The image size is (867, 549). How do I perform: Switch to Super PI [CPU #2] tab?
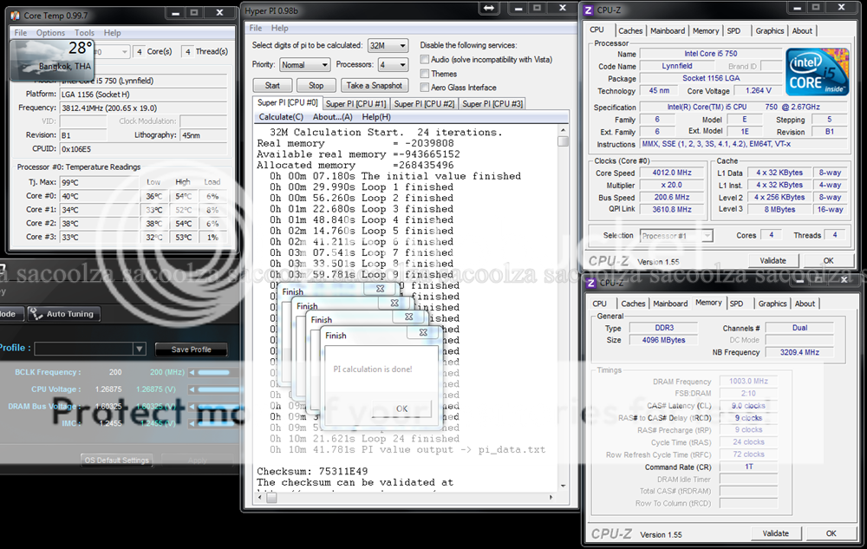[x=425, y=104]
